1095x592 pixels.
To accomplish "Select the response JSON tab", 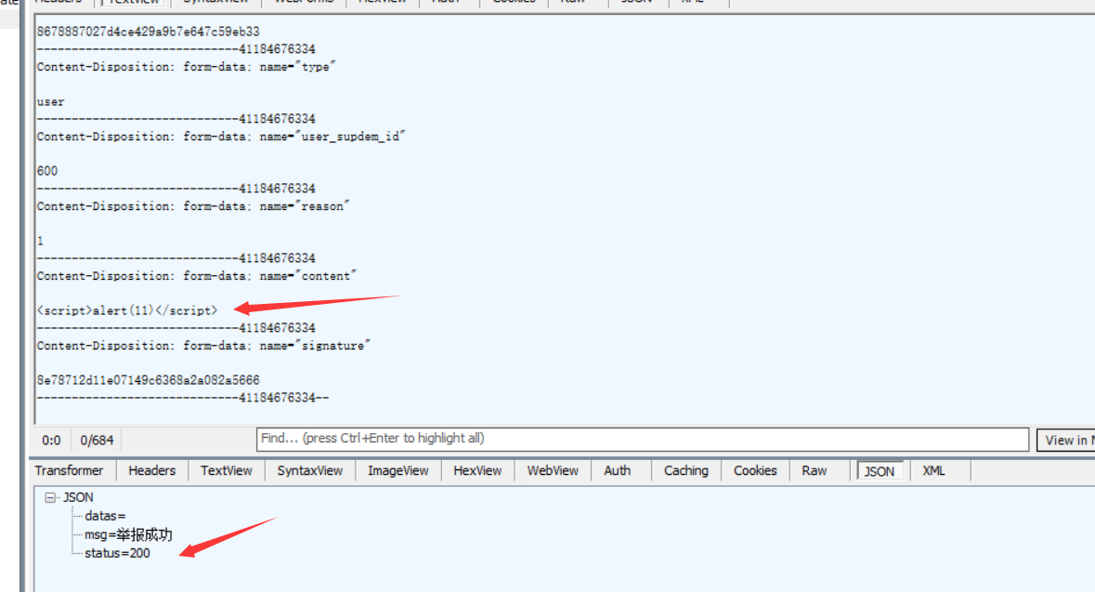I will [880, 471].
